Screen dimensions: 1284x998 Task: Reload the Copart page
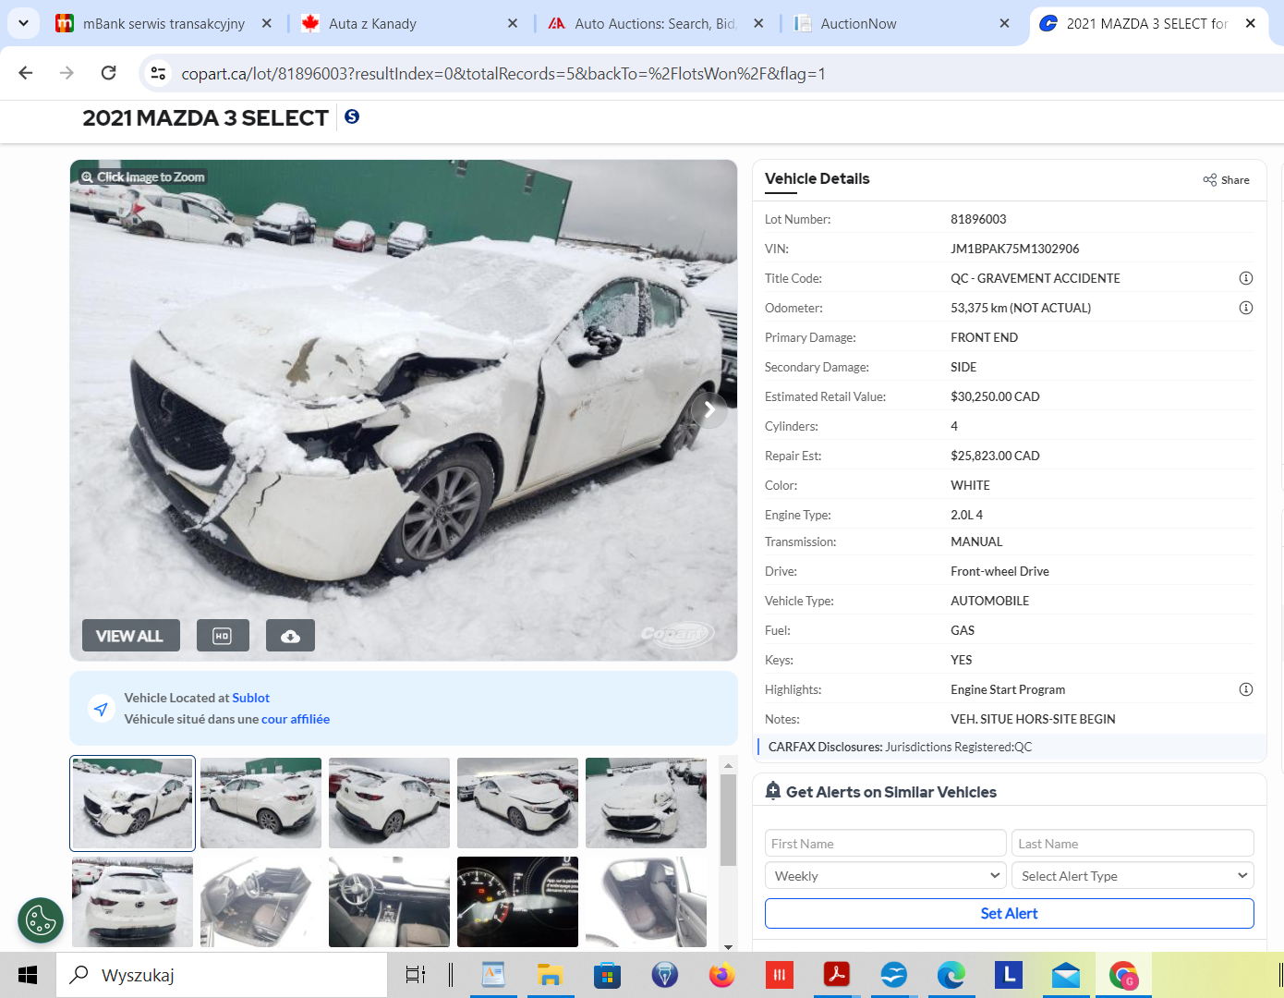tap(108, 73)
